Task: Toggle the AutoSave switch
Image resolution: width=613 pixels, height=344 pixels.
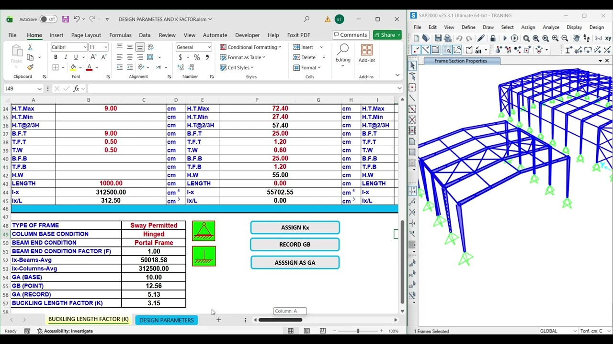Action: 48,19
